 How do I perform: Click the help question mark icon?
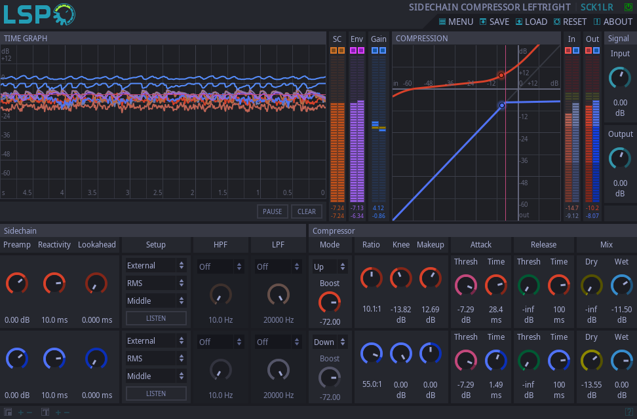point(629,412)
